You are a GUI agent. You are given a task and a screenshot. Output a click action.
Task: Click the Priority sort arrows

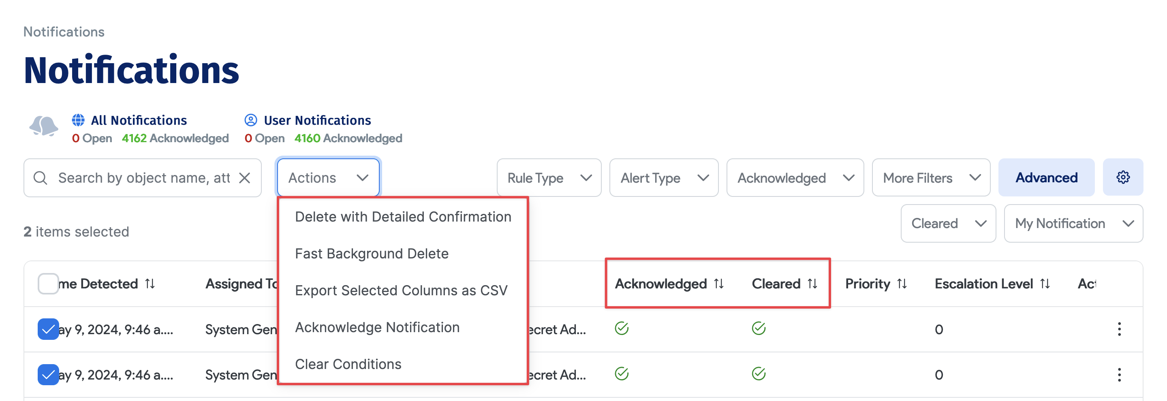(x=902, y=284)
